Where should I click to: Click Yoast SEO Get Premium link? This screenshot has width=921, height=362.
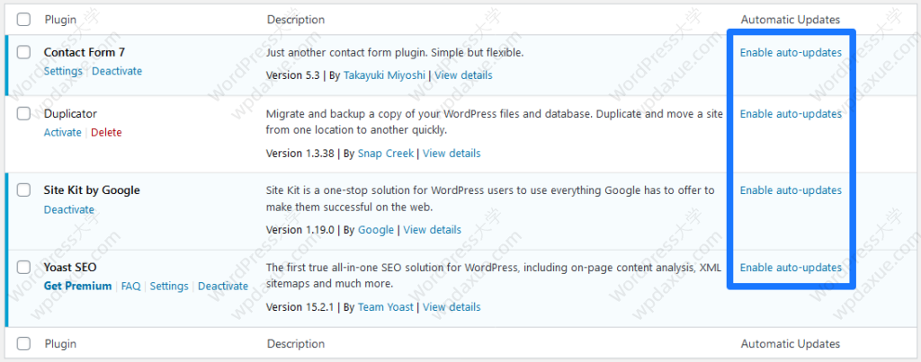[77, 286]
